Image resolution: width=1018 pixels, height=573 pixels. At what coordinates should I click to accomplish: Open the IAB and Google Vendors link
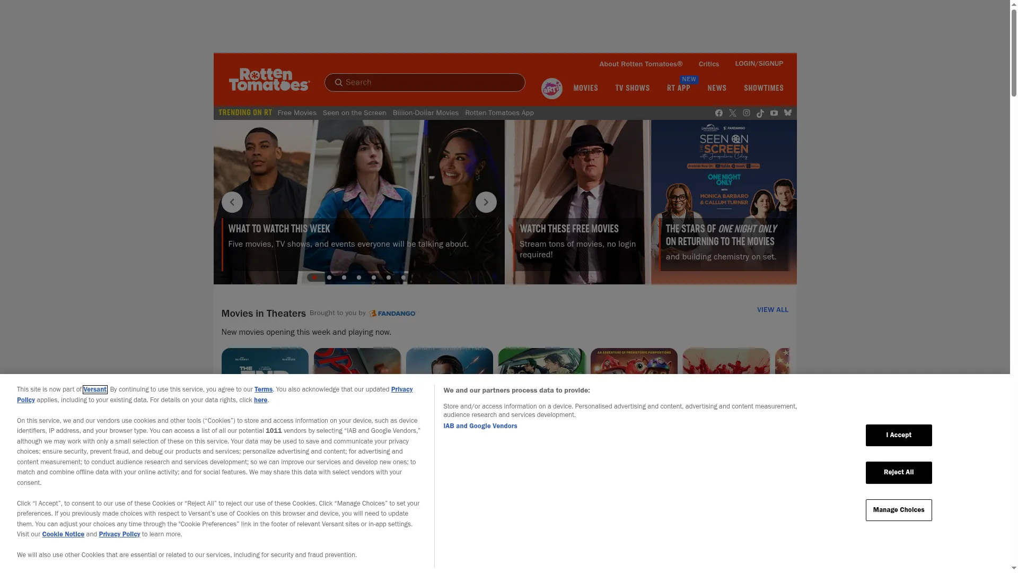point(480,426)
